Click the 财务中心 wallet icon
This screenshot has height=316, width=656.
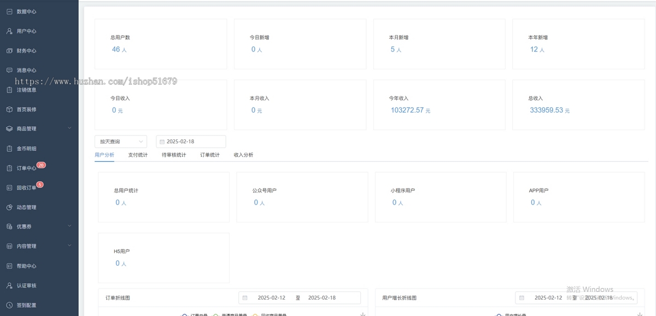pyautogui.click(x=9, y=51)
